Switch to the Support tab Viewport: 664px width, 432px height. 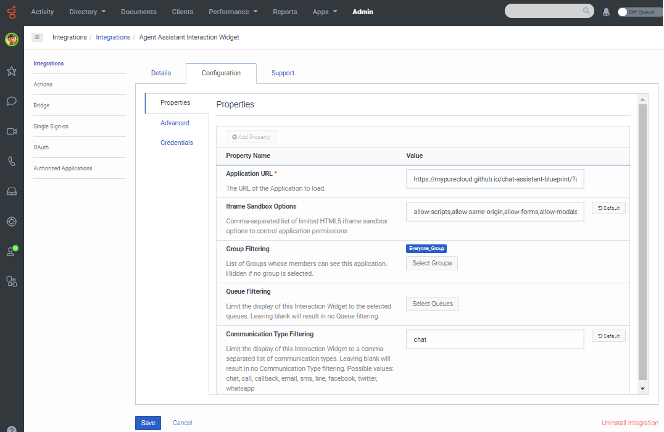(283, 73)
